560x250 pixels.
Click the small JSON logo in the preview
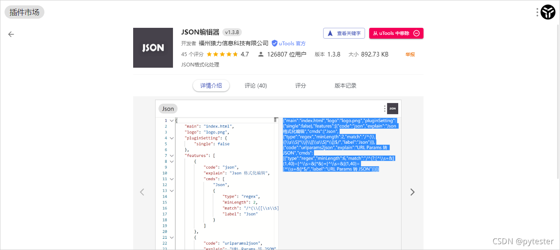pos(392,108)
